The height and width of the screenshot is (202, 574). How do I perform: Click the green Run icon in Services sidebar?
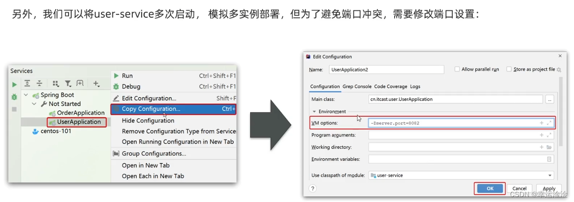click(14, 84)
